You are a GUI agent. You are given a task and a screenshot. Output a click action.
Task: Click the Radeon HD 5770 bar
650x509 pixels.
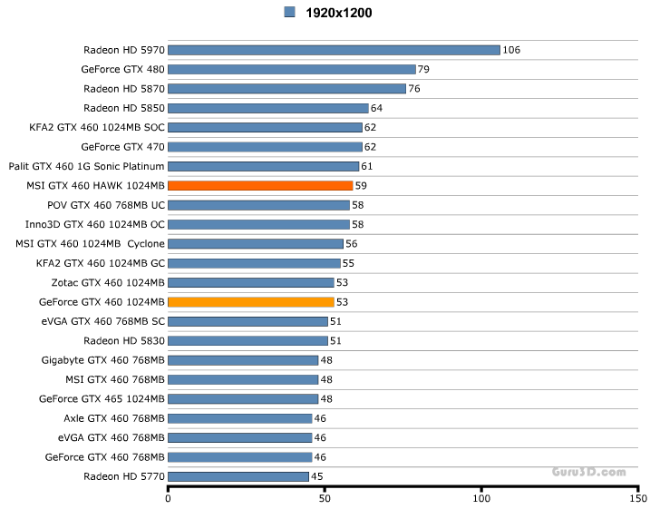[x=238, y=476]
